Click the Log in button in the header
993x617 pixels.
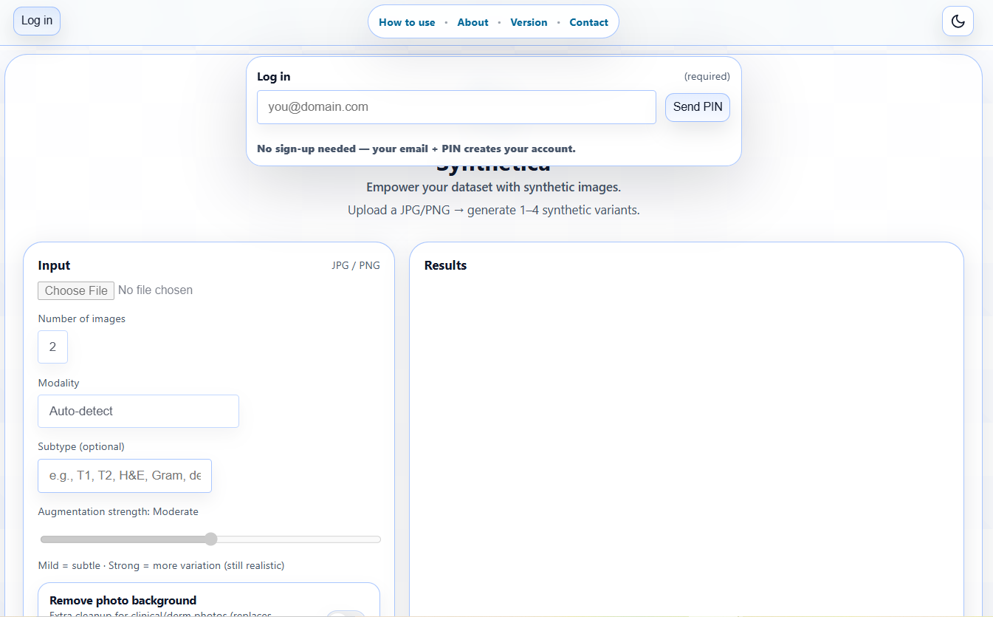[36, 21]
